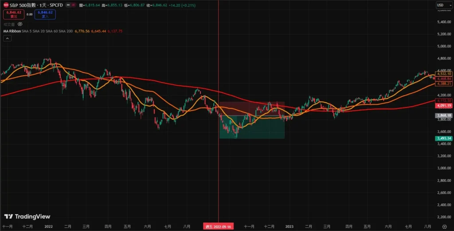Image resolution: width=454 pixels, height=231 pixels.
Task: Click the TradingView logo
Action: [27, 216]
